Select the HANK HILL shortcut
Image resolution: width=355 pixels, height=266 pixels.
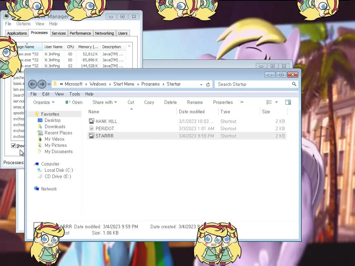point(187,121)
